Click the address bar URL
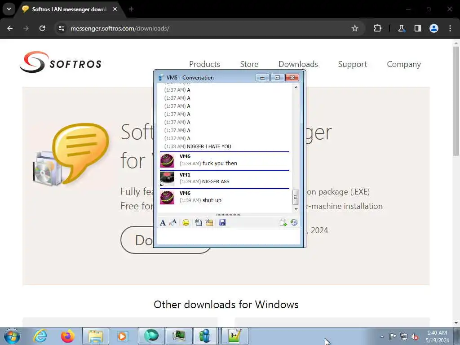Screen dimensions: 460x345 (119, 28)
